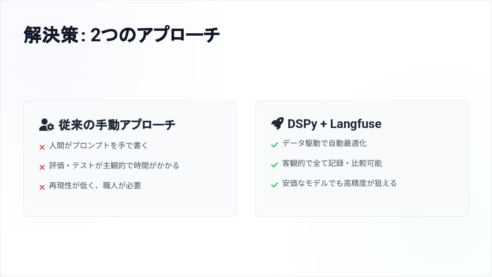The image size is (492, 277).
Task: Click the text 客観的で全て記録・比較可能
Action: click(x=332, y=163)
